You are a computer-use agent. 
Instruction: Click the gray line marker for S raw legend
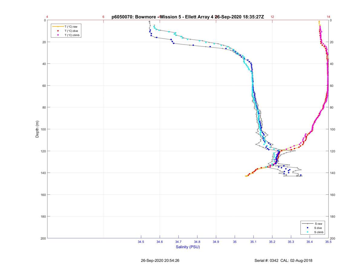point(307,223)
